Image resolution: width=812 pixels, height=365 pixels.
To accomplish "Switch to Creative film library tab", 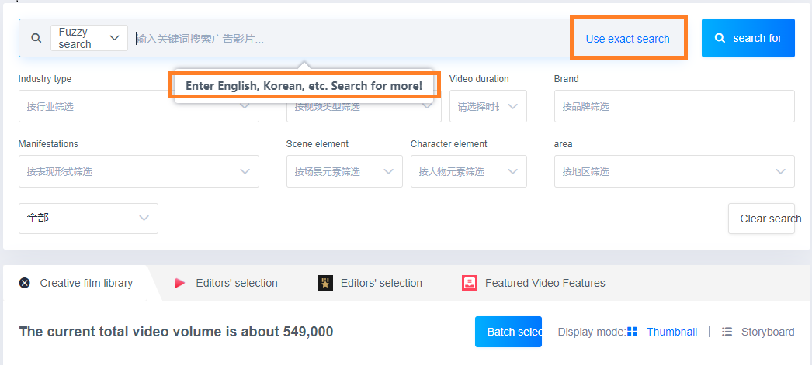I will 76,284.
